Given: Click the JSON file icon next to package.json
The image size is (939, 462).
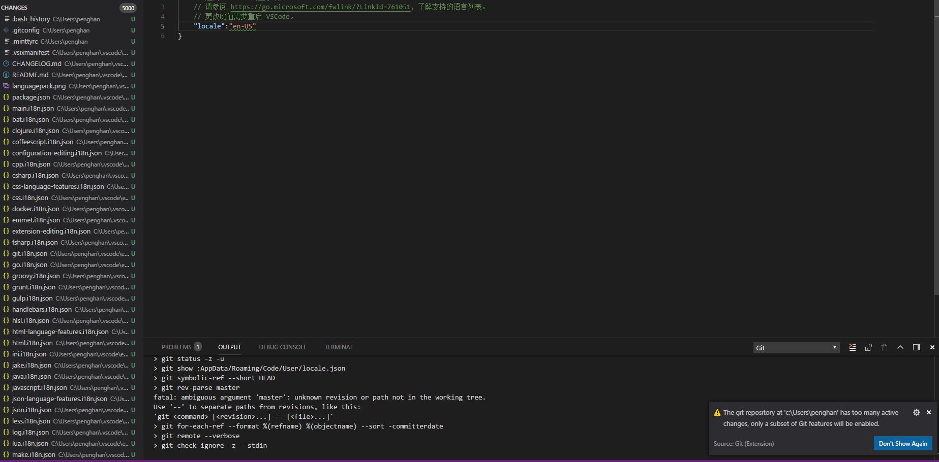Looking at the screenshot, I should coord(6,97).
